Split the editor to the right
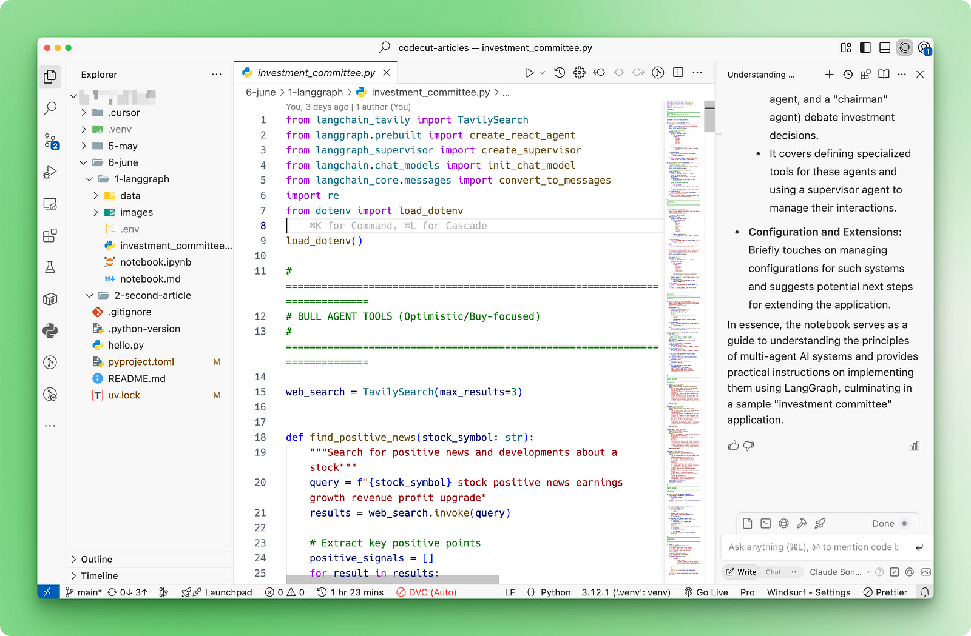Viewport: 971px width, 636px height. 678,73
